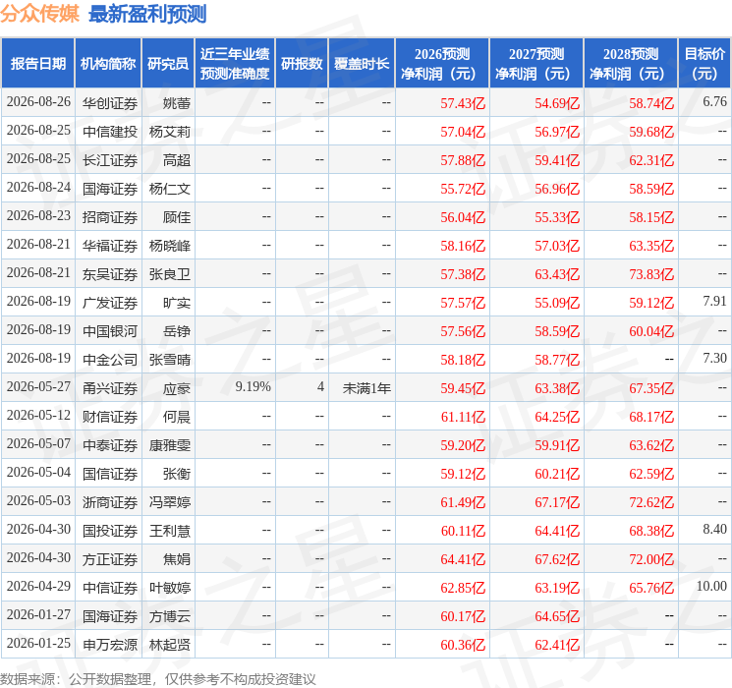
Task: Select the 61.11亿 forecast value
Action: [463, 417]
